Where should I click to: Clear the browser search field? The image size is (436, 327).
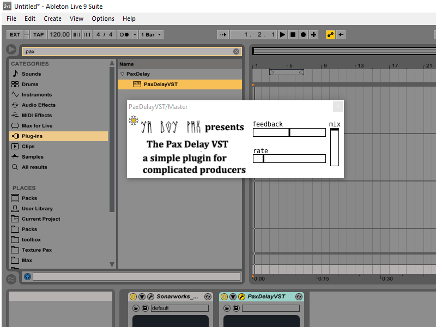coord(236,51)
